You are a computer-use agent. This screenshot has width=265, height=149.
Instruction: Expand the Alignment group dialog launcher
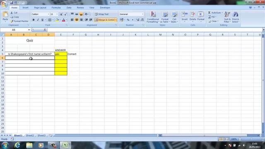click(116, 25)
